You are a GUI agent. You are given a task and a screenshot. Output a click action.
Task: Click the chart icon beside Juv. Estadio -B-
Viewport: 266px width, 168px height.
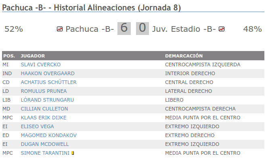pos(221,29)
